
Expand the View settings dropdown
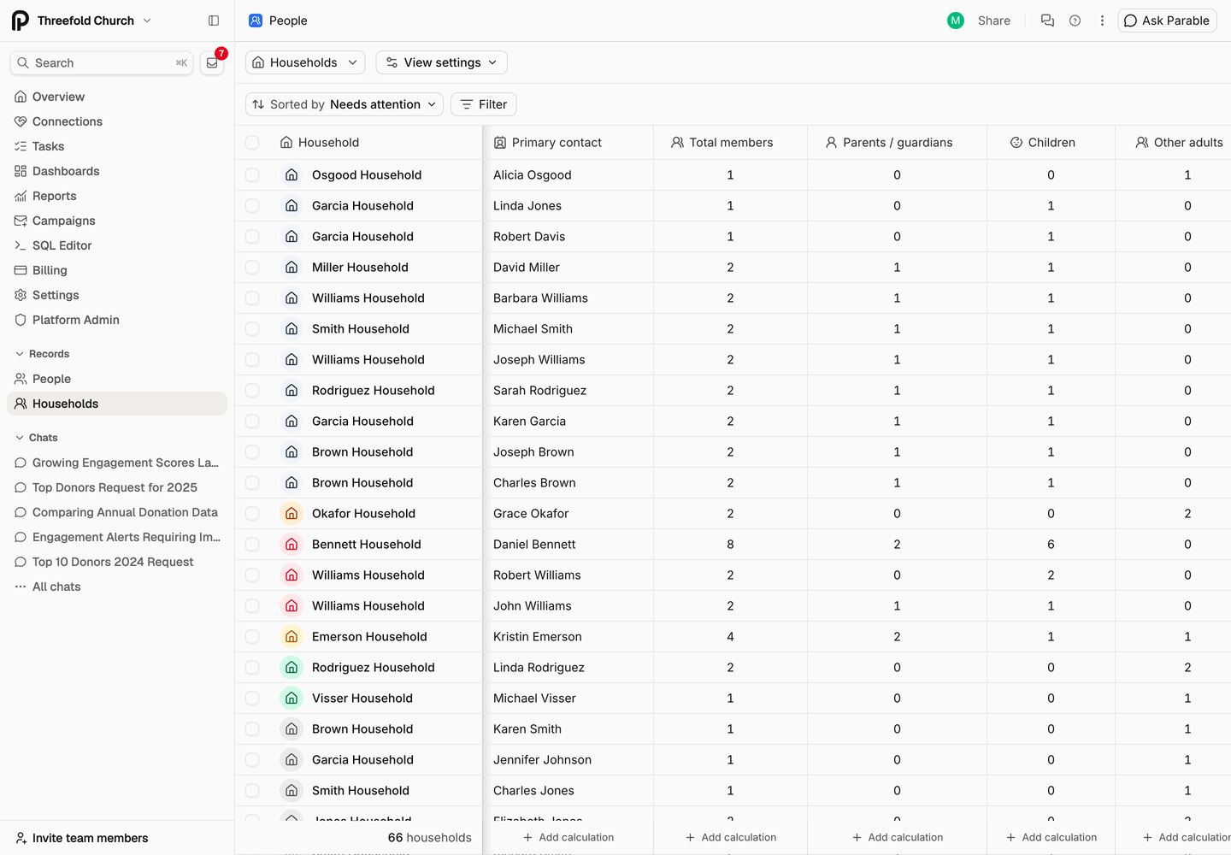[441, 62]
